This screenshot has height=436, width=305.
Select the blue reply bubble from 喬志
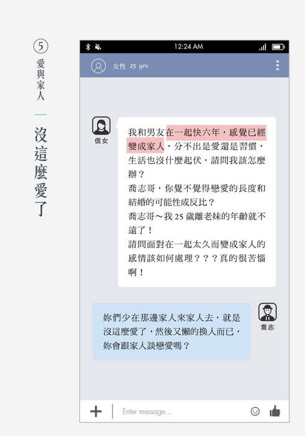coord(171,331)
